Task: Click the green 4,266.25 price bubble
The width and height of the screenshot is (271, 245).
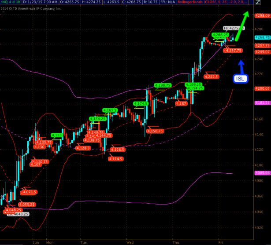Action: click(220, 34)
